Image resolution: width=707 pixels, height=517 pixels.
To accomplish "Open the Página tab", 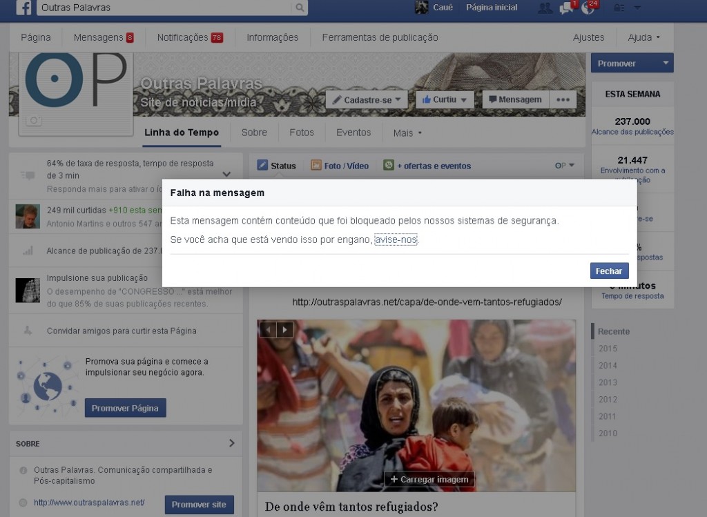I will tap(36, 37).
